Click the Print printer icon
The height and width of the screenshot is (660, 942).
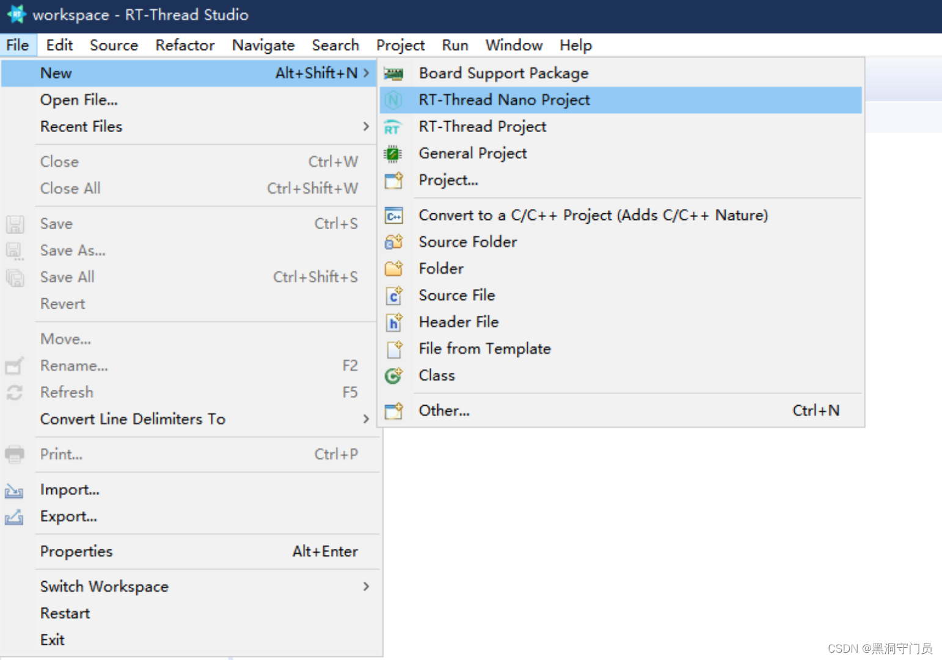coord(14,455)
